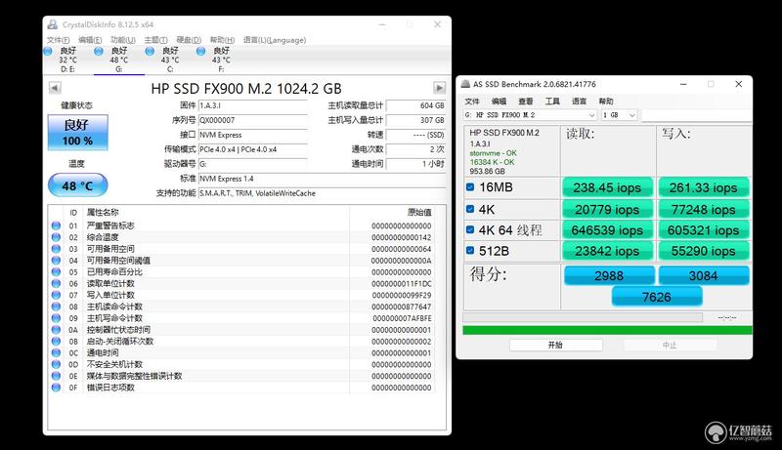Uncheck the 512B test checkbox
The image size is (782, 450).
pyautogui.click(x=470, y=251)
